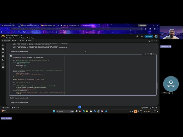The image size is (183, 137).
Task: Click the taskbar Search box
Action: coord(65,111)
